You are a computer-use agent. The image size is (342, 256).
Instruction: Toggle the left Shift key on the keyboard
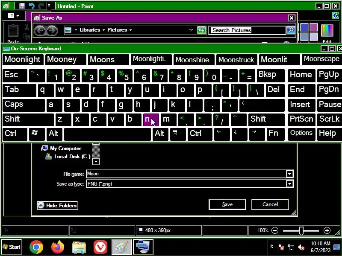(x=28, y=119)
